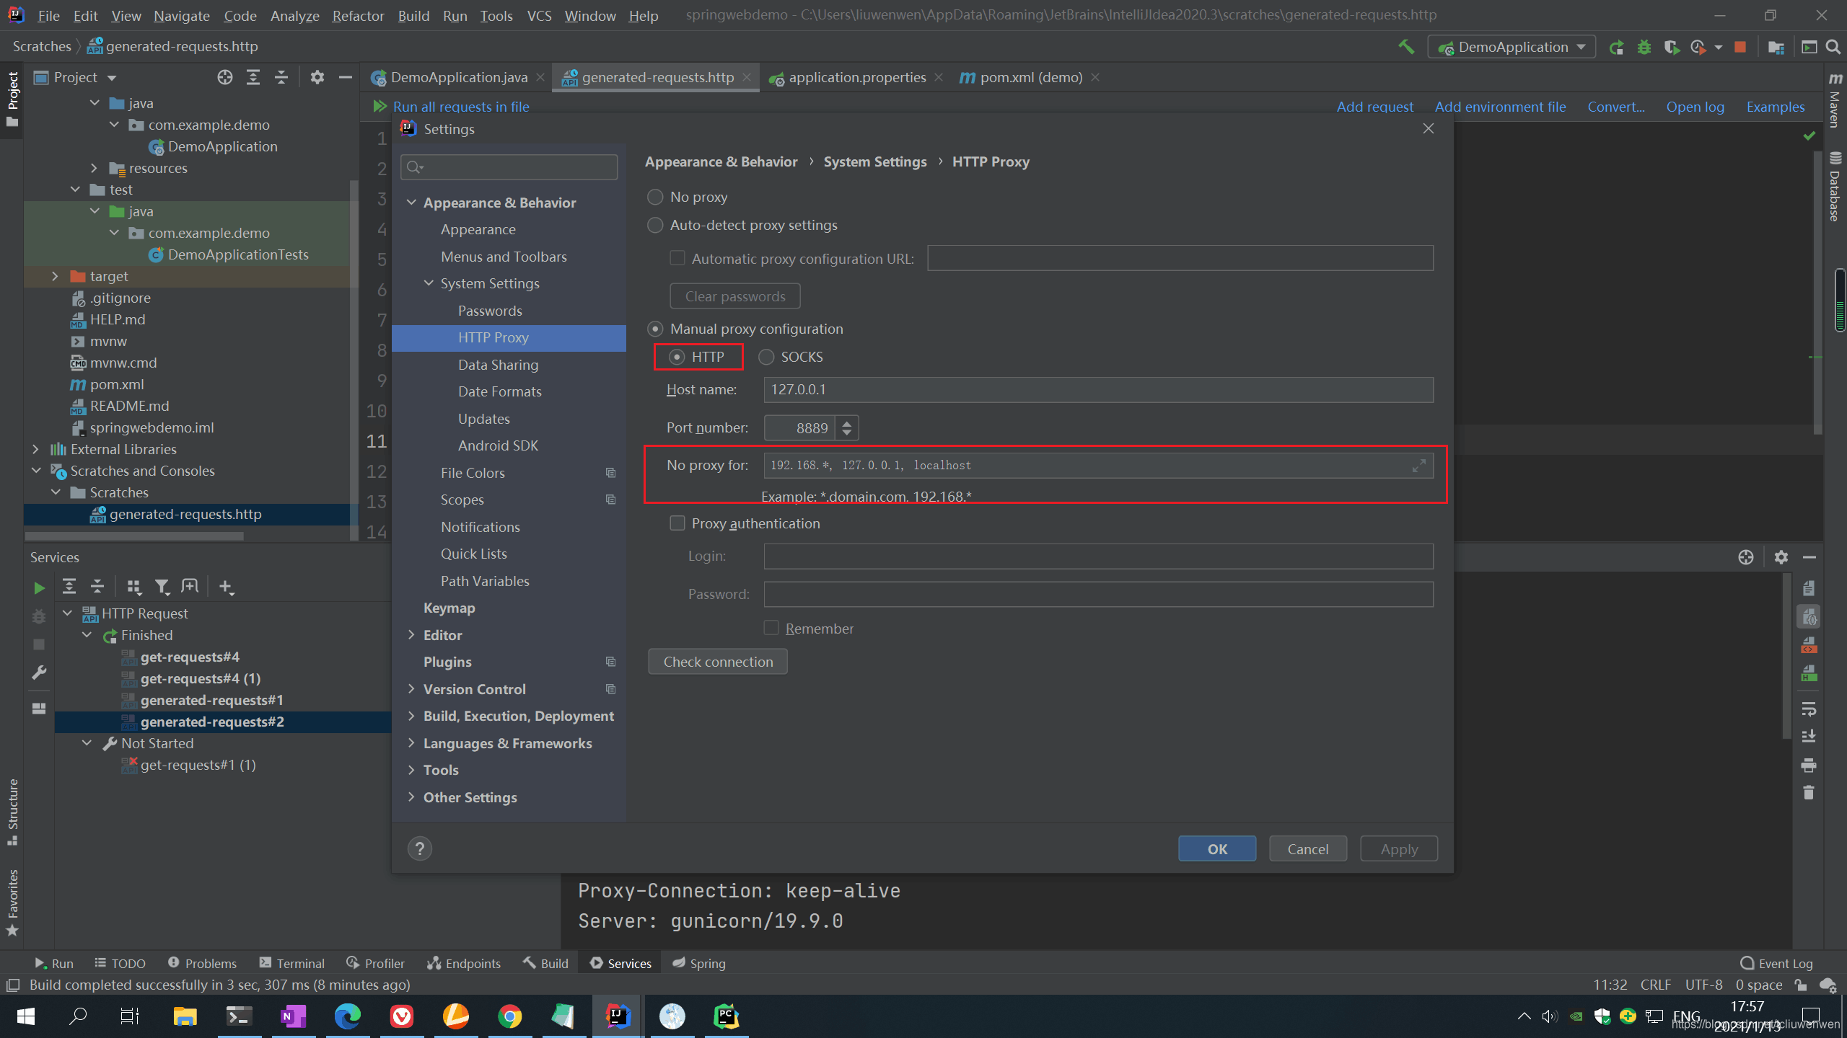1847x1038 pixels.
Task: Expand all nodes in Project panel
Action: [x=253, y=77]
